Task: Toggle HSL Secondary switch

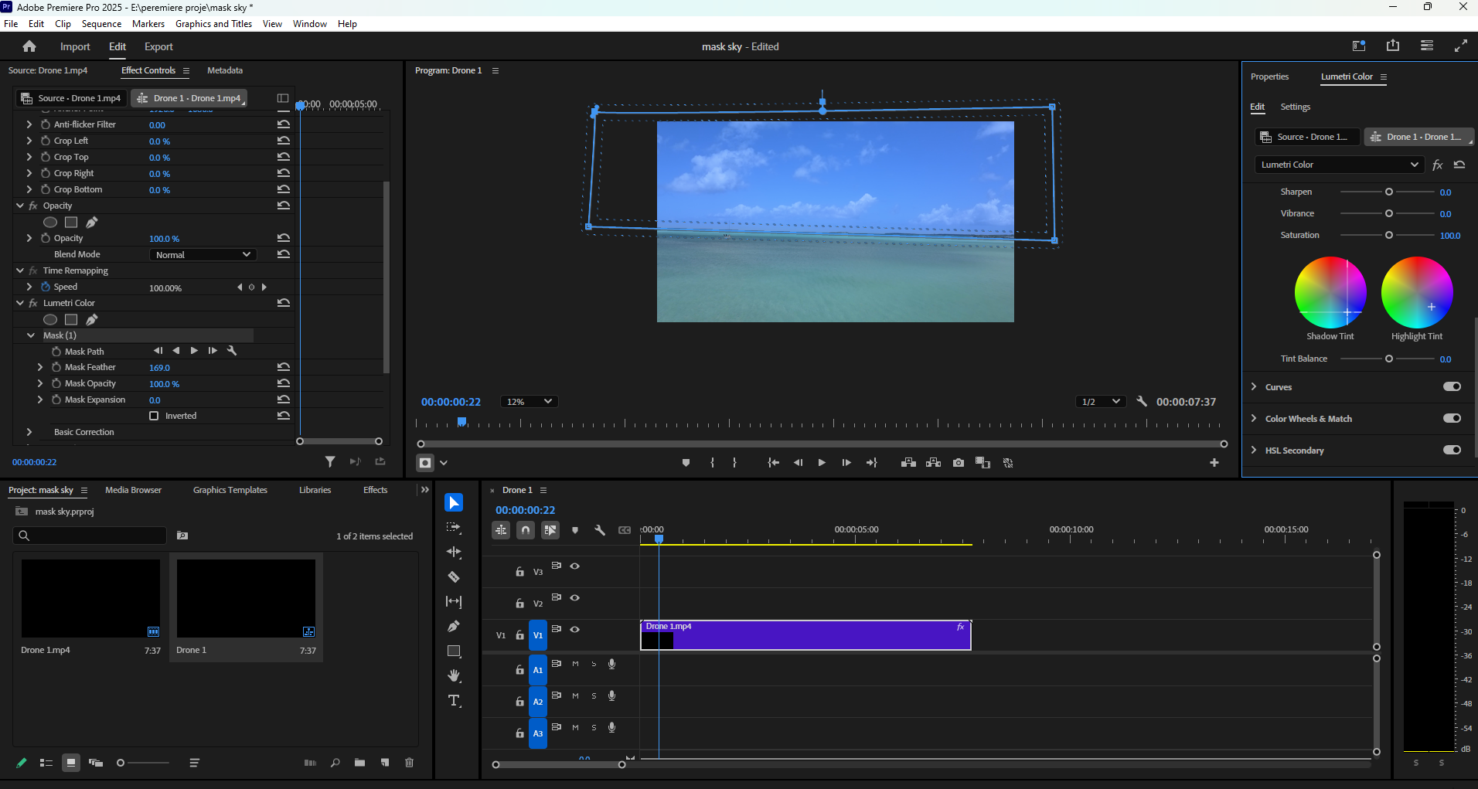Action: click(1452, 450)
